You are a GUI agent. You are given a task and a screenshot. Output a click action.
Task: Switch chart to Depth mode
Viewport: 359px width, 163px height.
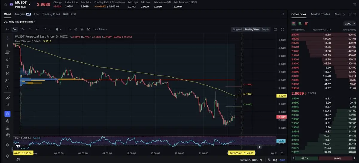265,29
